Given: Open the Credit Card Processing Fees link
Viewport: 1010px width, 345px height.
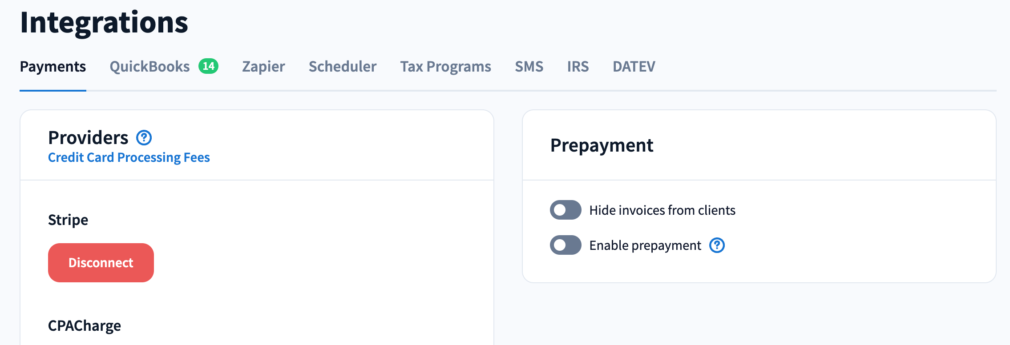Looking at the screenshot, I should pos(129,157).
